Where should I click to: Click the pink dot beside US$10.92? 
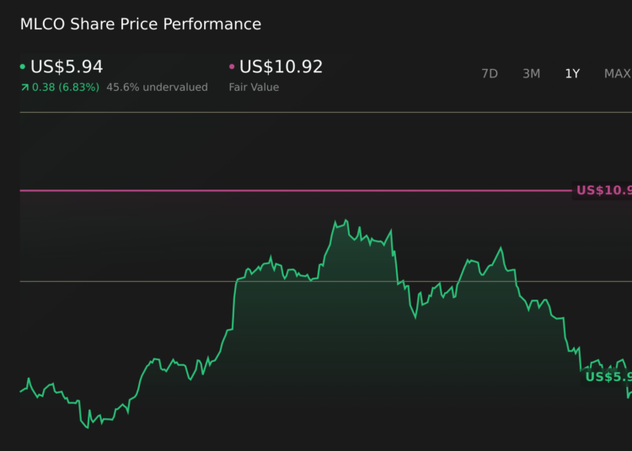232,66
